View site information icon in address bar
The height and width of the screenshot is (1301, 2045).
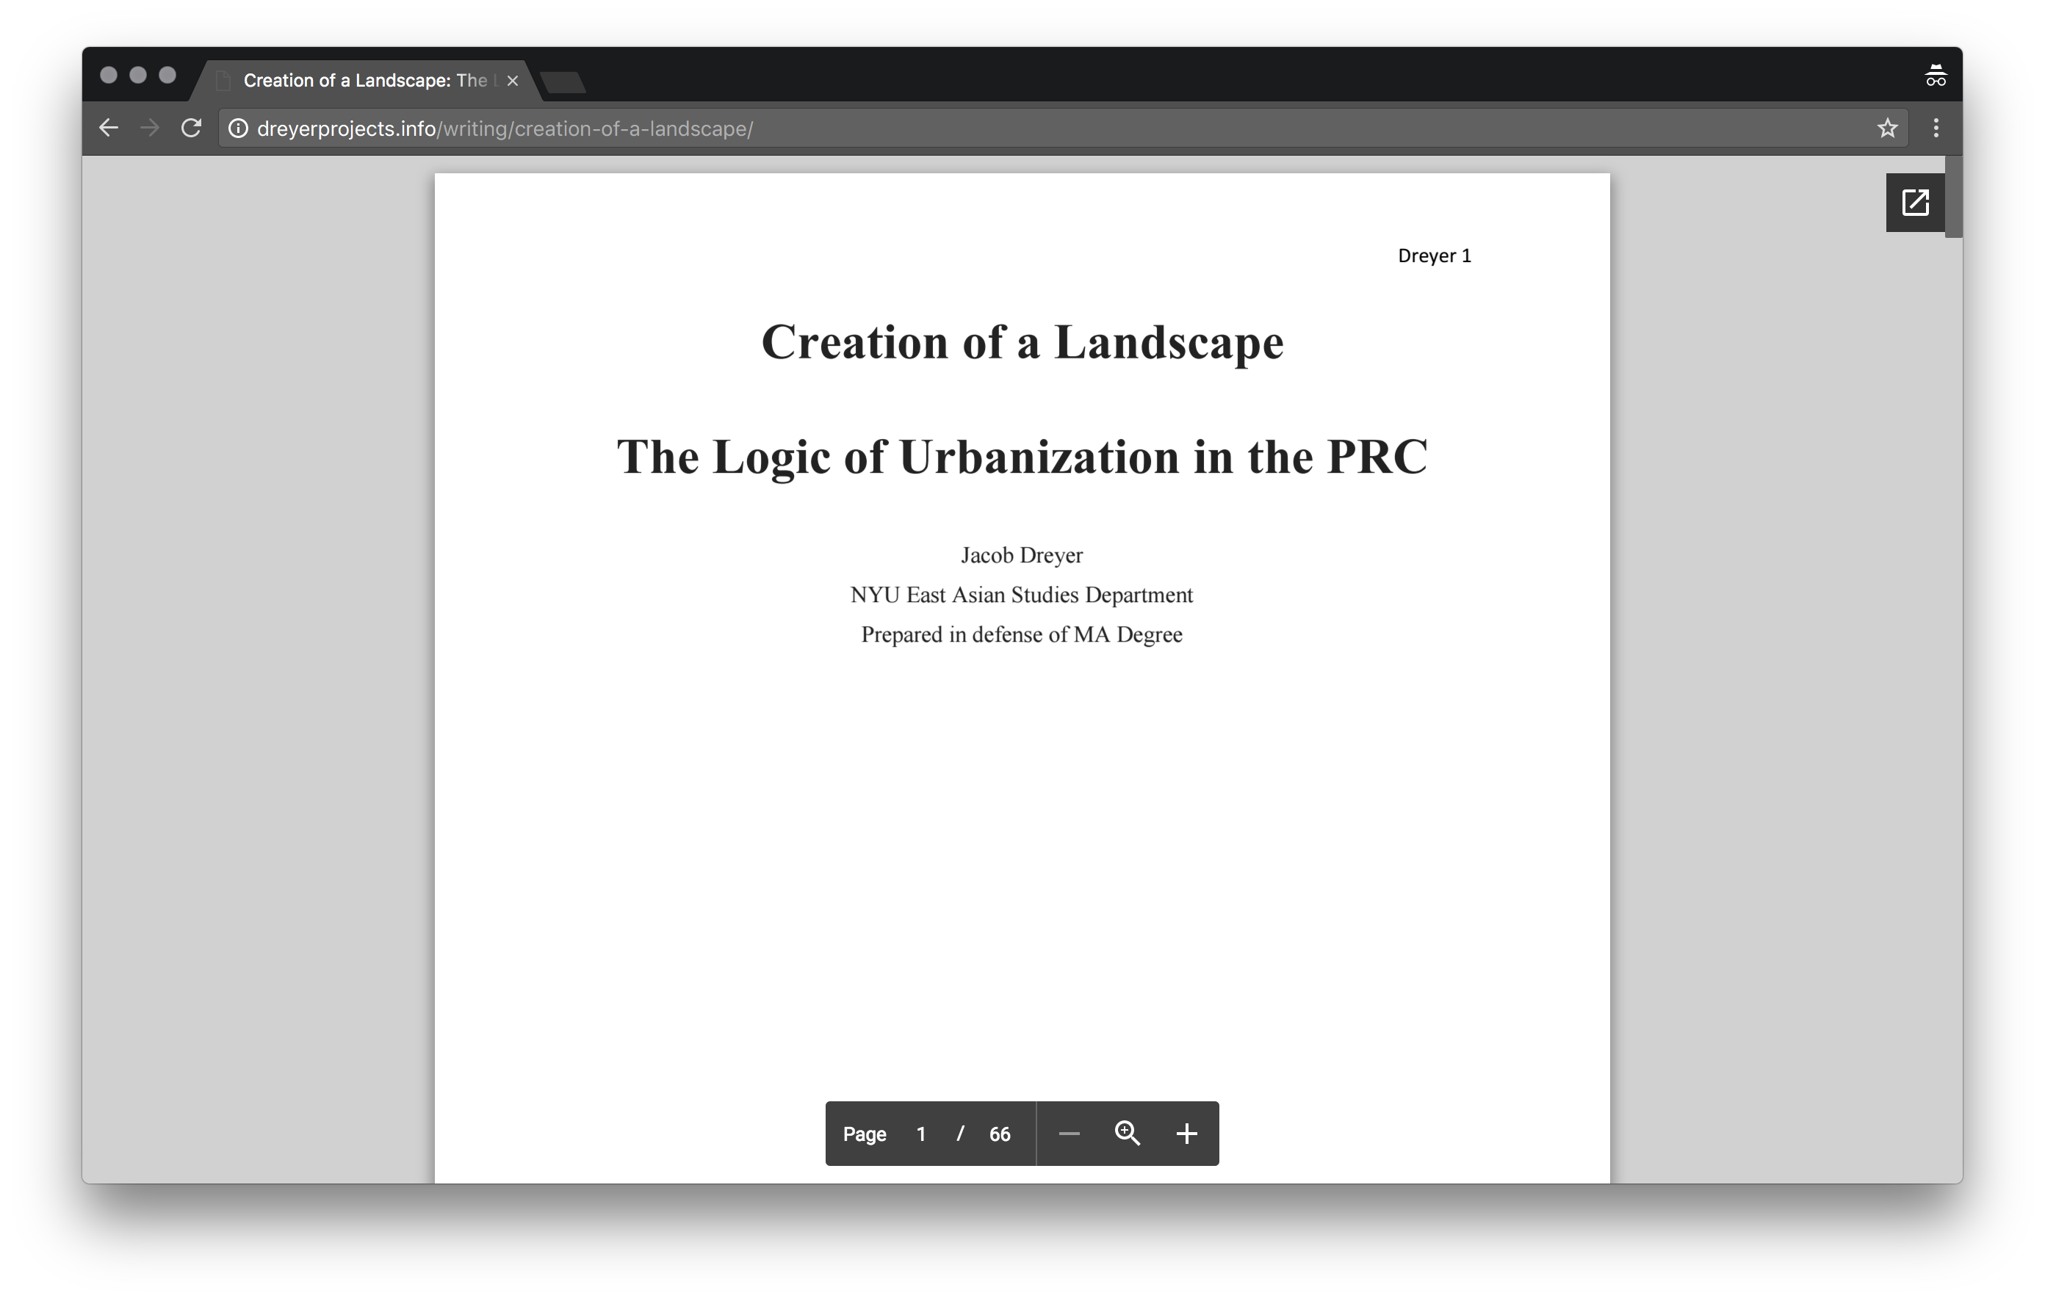[239, 128]
